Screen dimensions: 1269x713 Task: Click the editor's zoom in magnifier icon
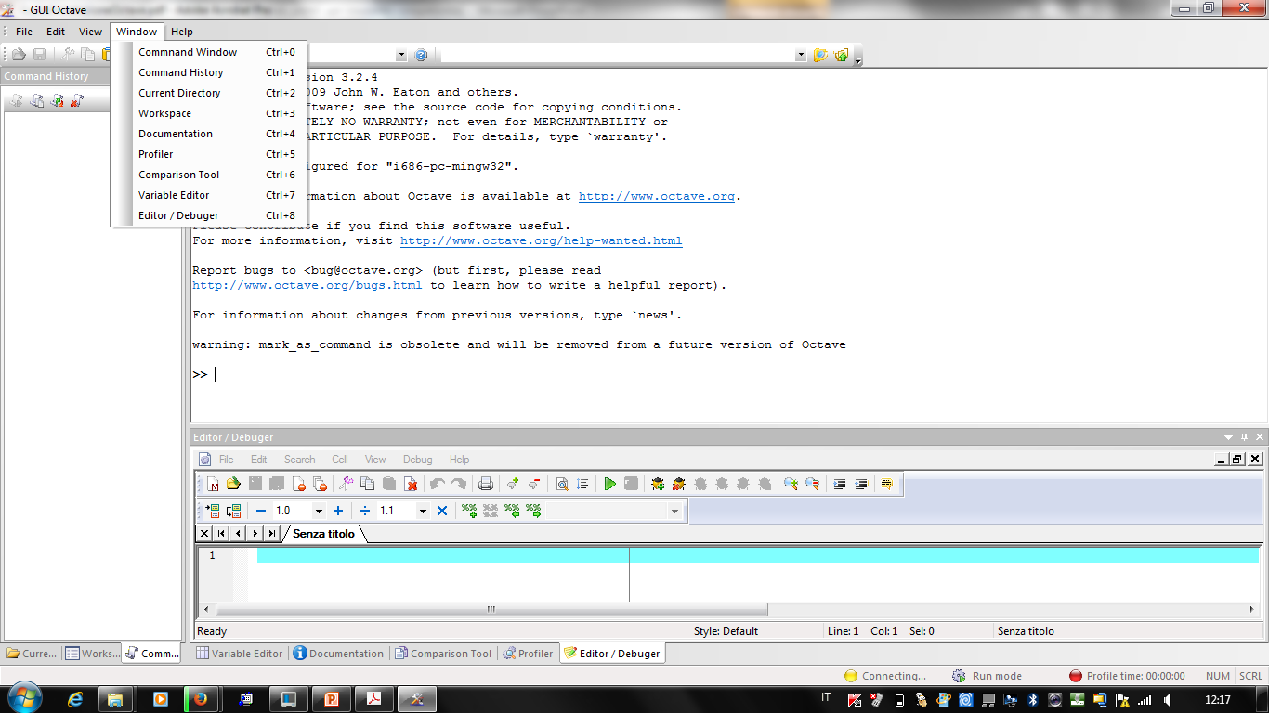pos(791,484)
